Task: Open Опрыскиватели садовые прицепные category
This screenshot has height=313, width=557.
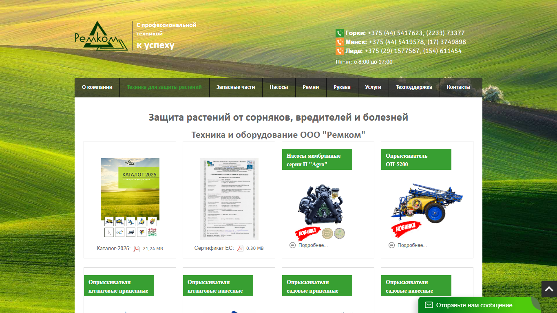Action: coord(317,286)
